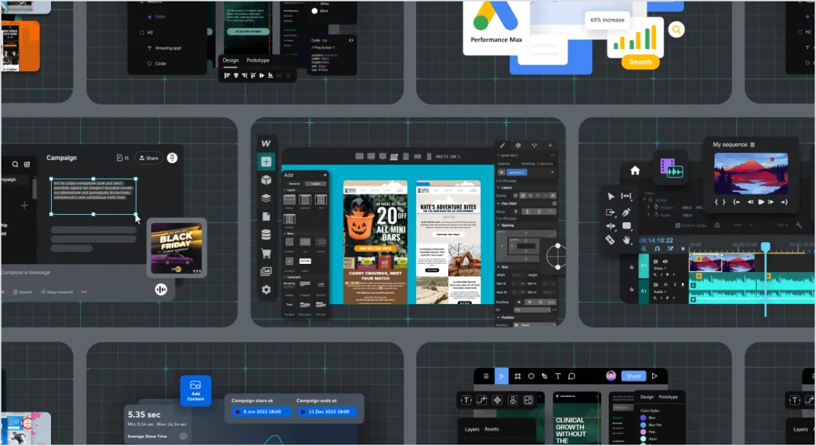The image size is (816, 446).
Task: Select the Pen tool in video editor toolbox
Action: pyautogui.click(x=626, y=212)
